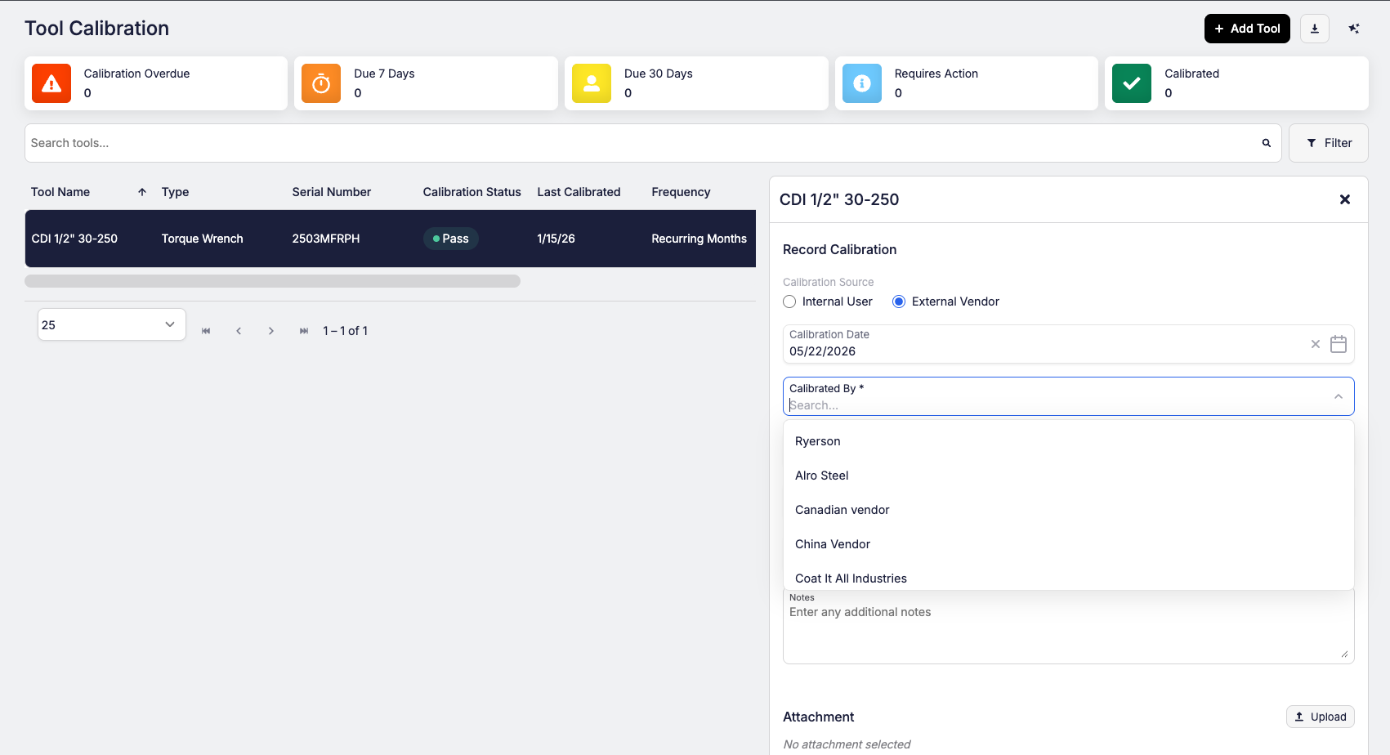The width and height of the screenshot is (1390, 755).
Task: Go to first page of results
Action: [x=206, y=331]
